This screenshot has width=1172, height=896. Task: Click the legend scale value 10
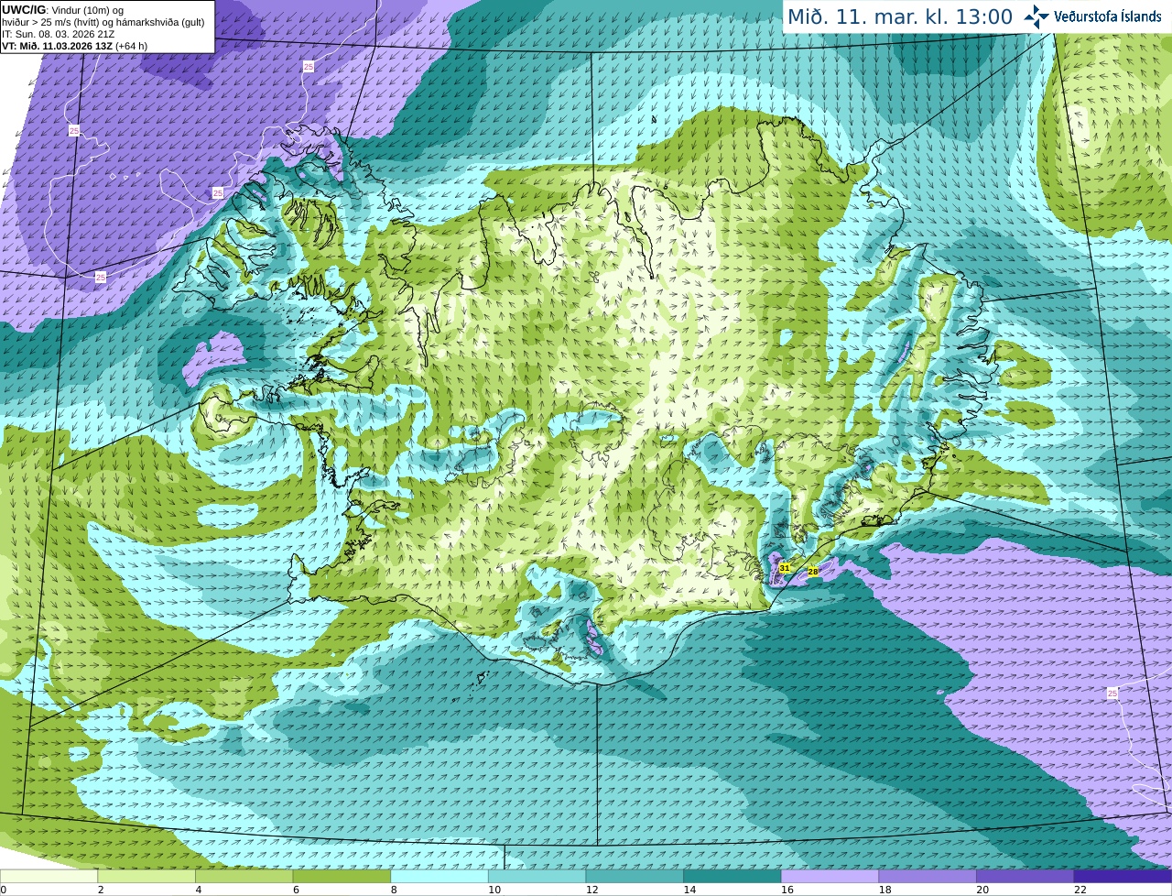494,890
